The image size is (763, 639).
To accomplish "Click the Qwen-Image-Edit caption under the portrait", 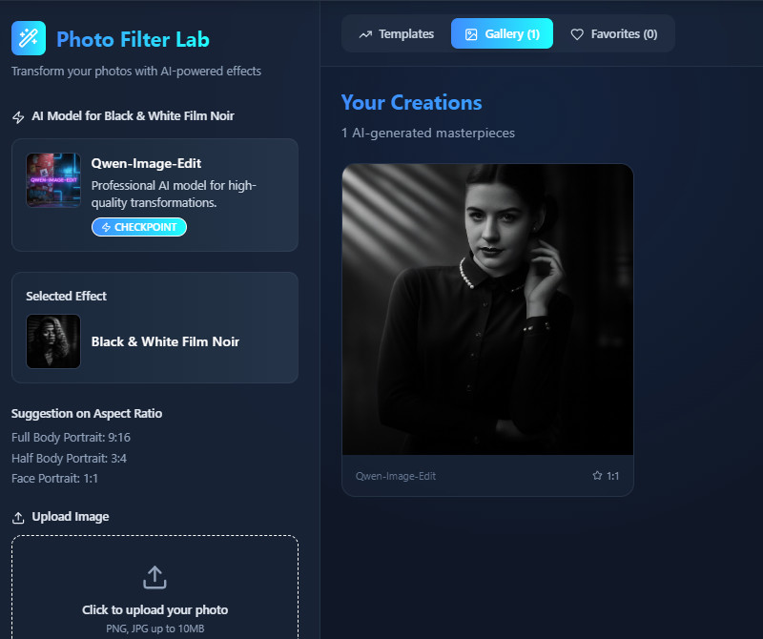I will pyautogui.click(x=396, y=475).
